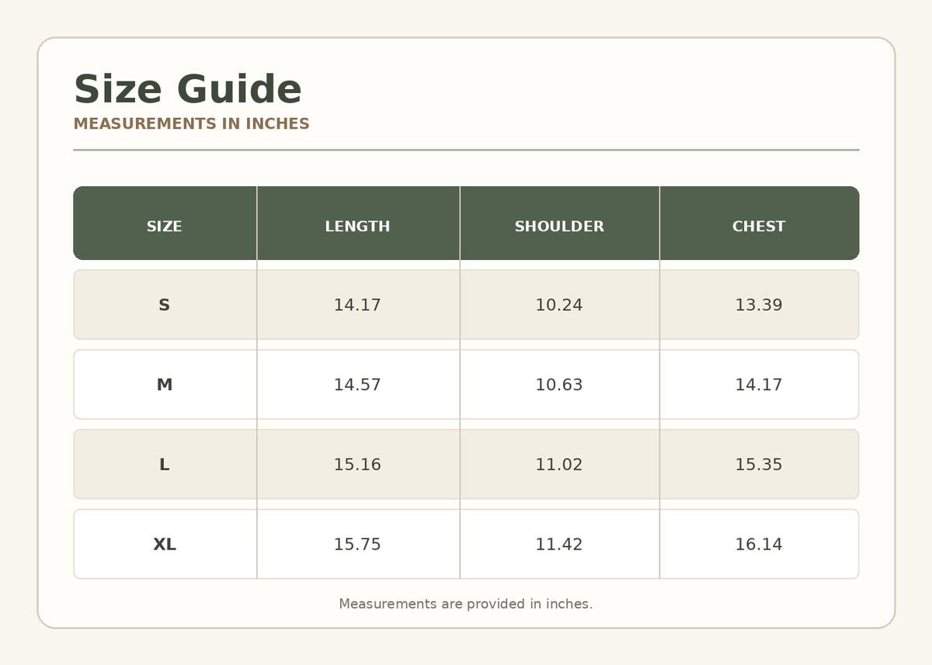Click the Size Guide heading
Image resolution: width=932 pixels, height=665 pixels.
(187, 89)
